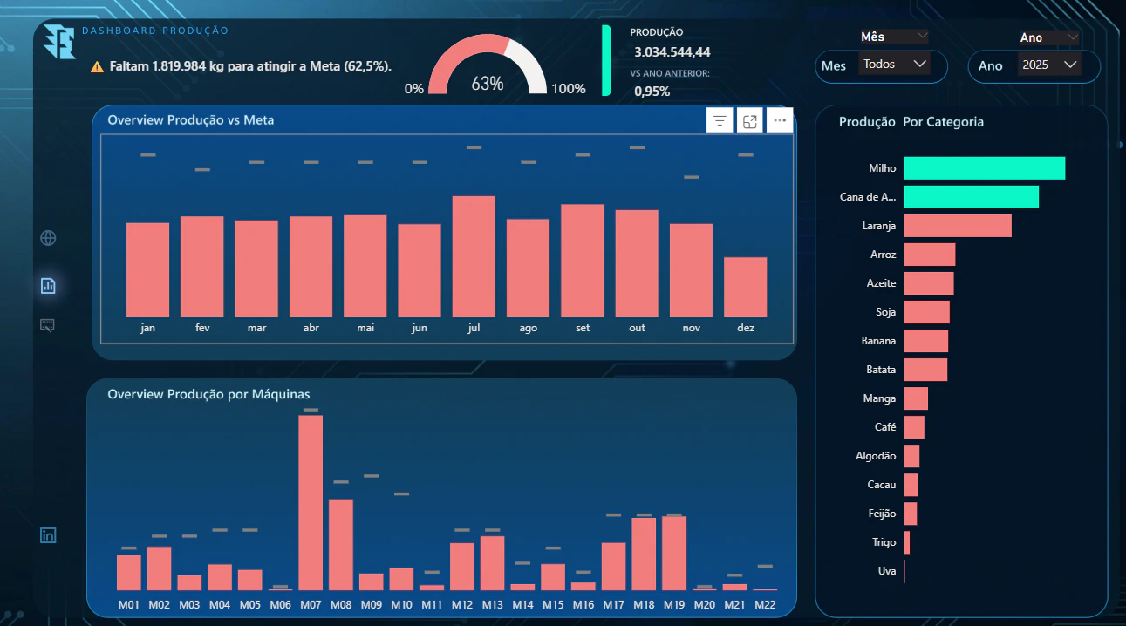Viewport: 1126px width, 626px height.
Task: Click the Cacau category label
Action: tap(882, 485)
